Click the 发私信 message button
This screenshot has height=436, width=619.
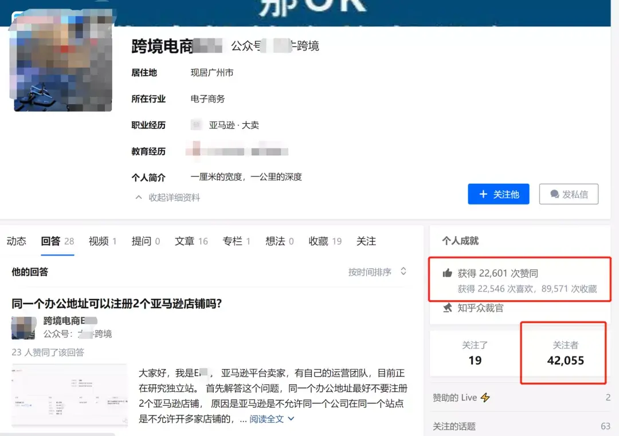[x=569, y=194]
